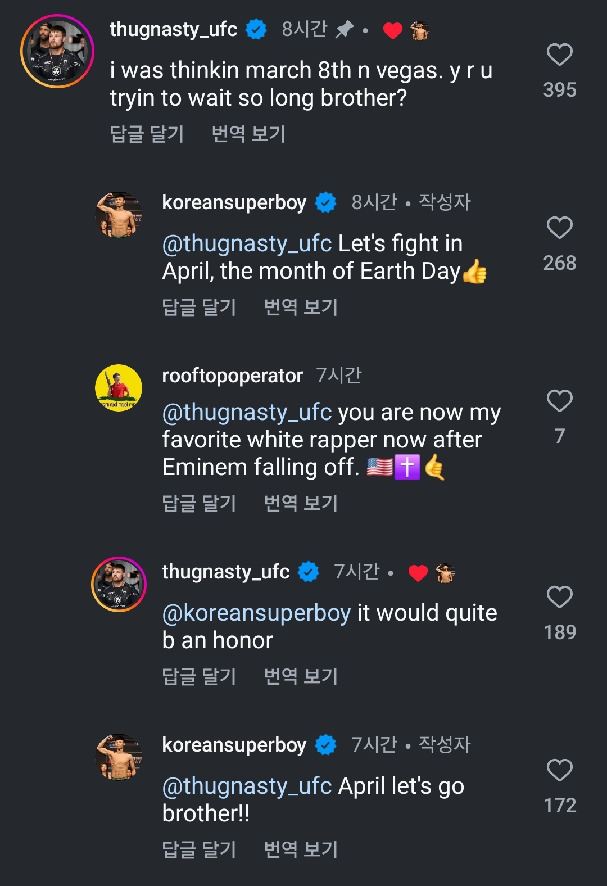Reply to rooftopoperator's Eminem comment
Screen dimensions: 607x886
click(199, 504)
